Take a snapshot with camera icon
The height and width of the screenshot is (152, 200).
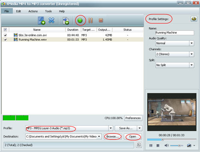click(x=189, y=145)
